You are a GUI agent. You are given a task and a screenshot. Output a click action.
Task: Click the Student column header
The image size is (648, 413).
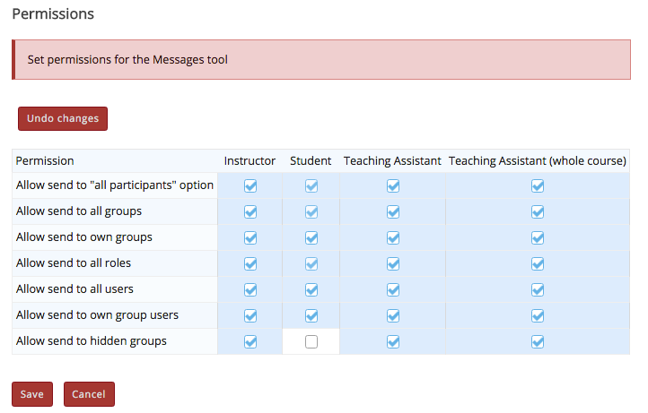coord(311,161)
